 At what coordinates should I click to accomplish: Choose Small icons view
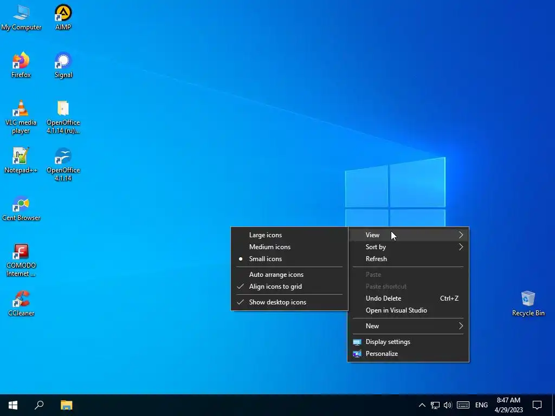(x=289, y=259)
